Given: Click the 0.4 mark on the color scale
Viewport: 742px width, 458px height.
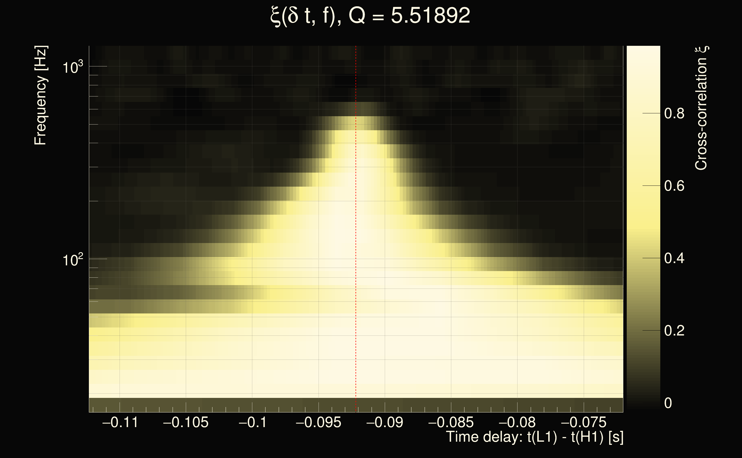Looking at the screenshot, I should coord(674,258).
